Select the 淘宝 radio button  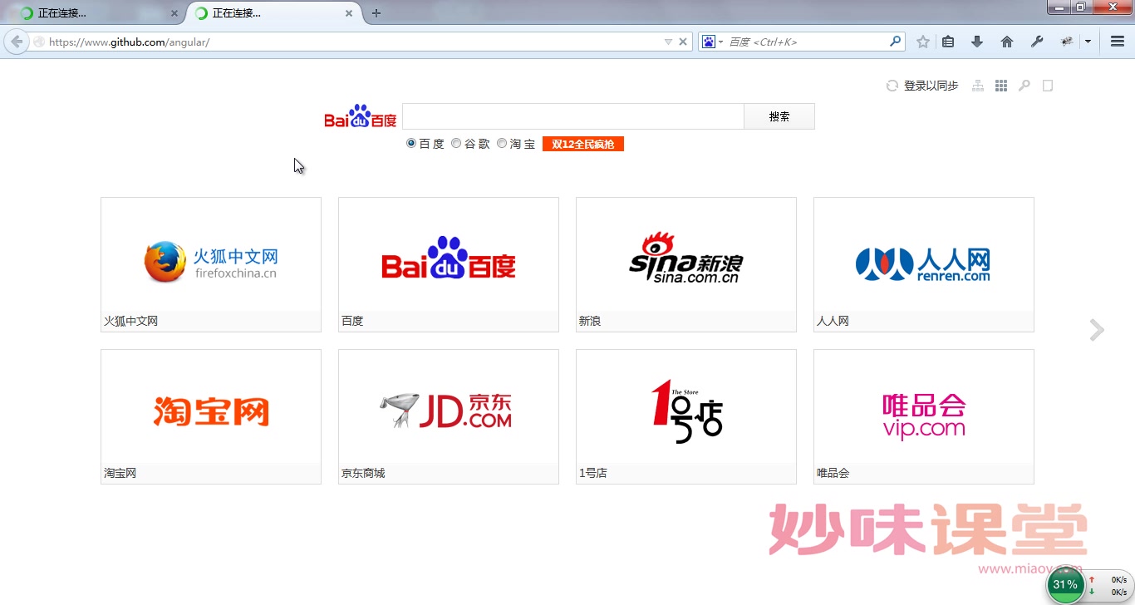[502, 144]
